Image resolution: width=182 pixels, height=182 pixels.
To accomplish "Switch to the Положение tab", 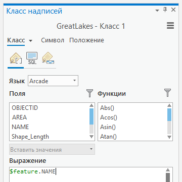I will click(x=86, y=40).
